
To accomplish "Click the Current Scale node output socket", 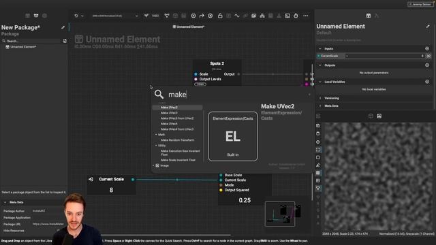I will (133, 180).
